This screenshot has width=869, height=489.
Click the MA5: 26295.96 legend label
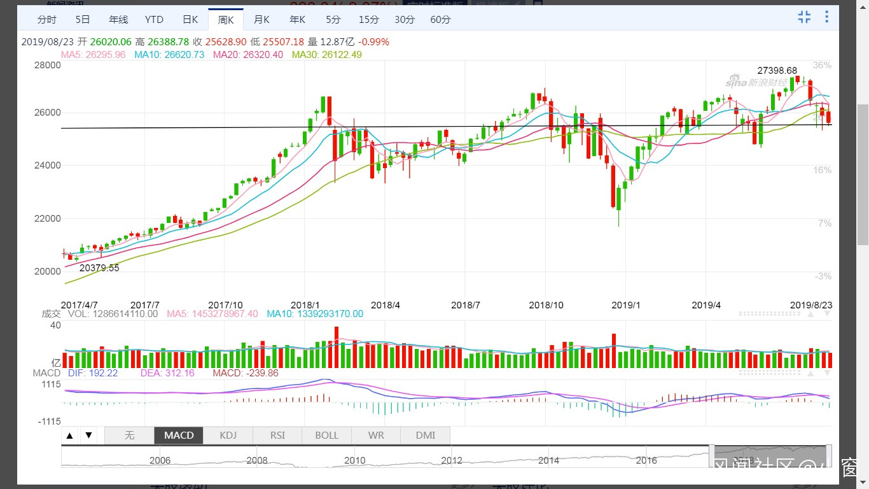[x=93, y=55]
